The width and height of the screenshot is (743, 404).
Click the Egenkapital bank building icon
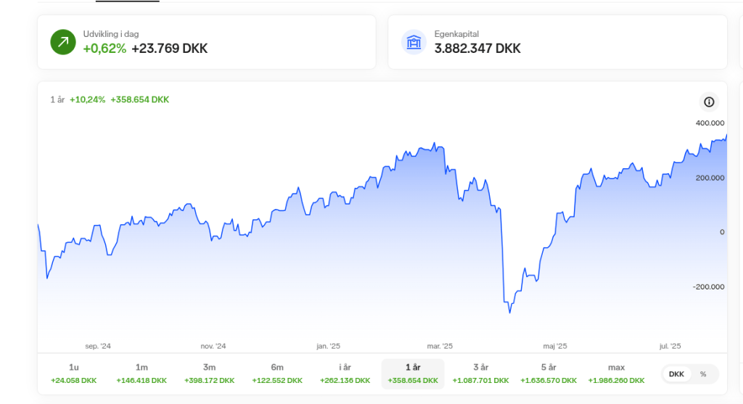(x=414, y=42)
